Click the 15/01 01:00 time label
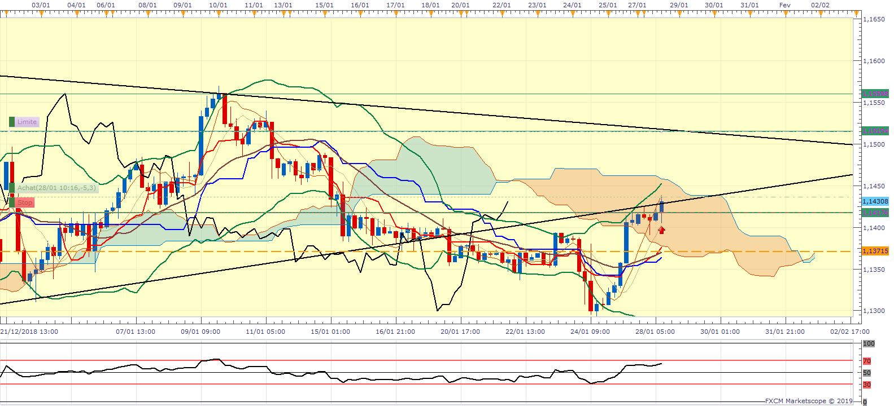894x406 pixels. (x=330, y=332)
